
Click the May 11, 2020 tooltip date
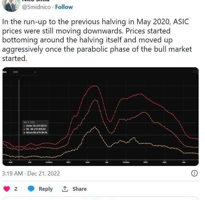tap(29, 122)
